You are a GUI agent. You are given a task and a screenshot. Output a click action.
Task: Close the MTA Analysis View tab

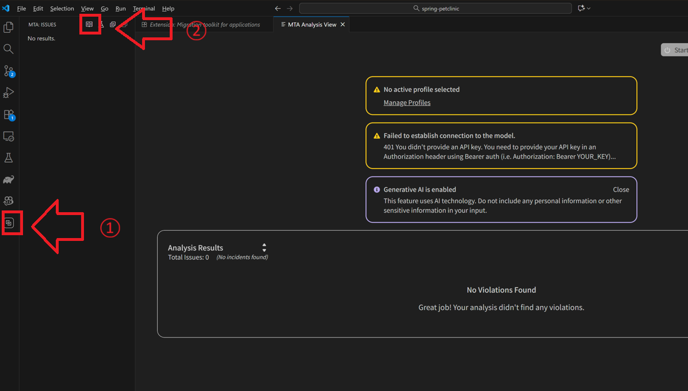coord(343,25)
